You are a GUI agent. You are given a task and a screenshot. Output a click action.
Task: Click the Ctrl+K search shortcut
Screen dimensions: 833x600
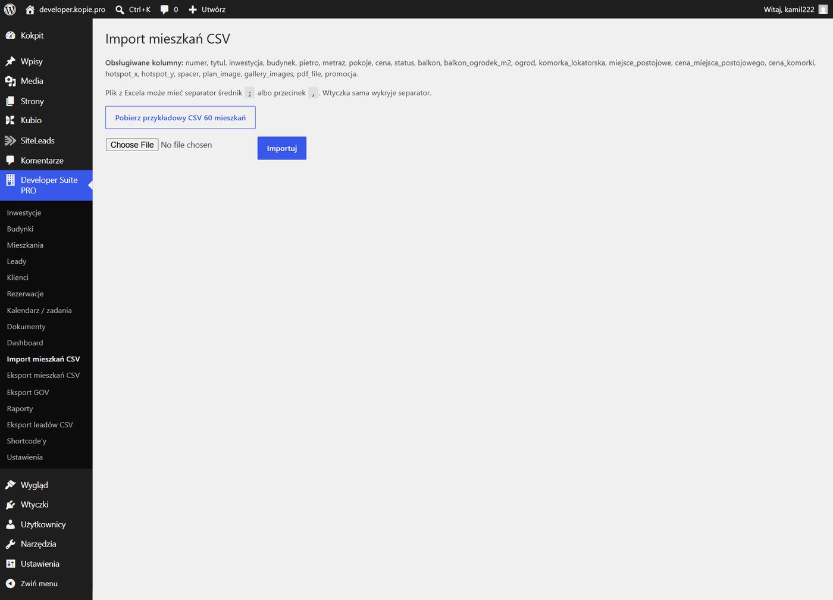coord(140,10)
